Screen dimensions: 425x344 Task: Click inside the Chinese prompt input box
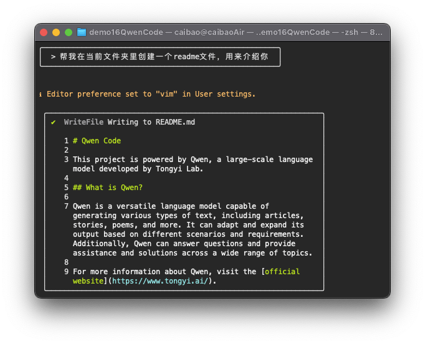pyautogui.click(x=160, y=56)
